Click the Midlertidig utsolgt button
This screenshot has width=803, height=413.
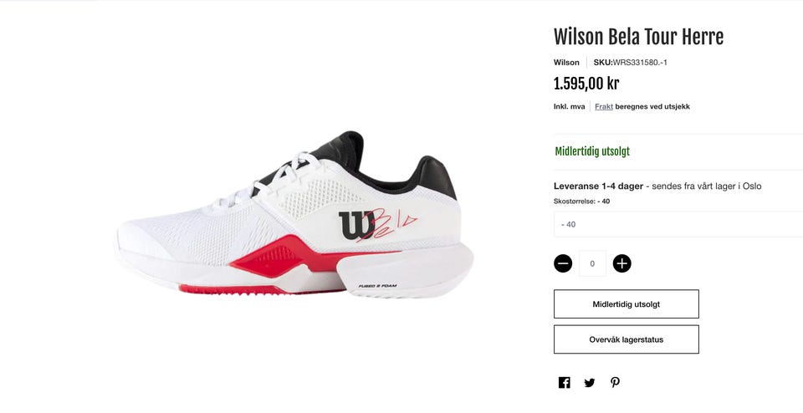pyautogui.click(x=627, y=304)
